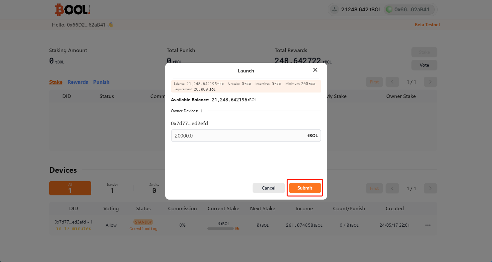The image size is (492, 262).
Task: Open device actions with the ellipsis icon
Action: point(428,225)
